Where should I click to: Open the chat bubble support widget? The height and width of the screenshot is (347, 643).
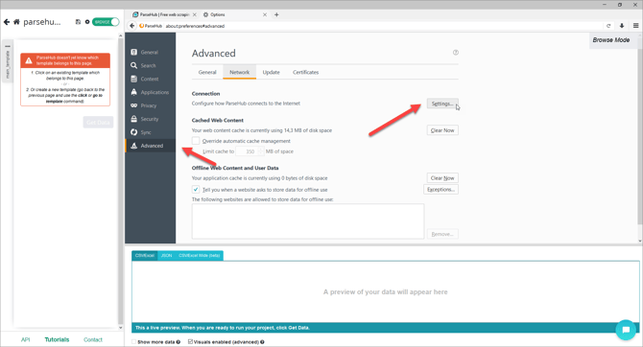(626, 330)
